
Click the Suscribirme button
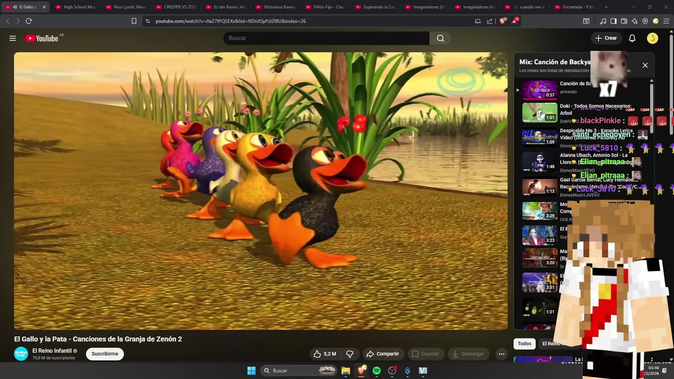(105, 354)
